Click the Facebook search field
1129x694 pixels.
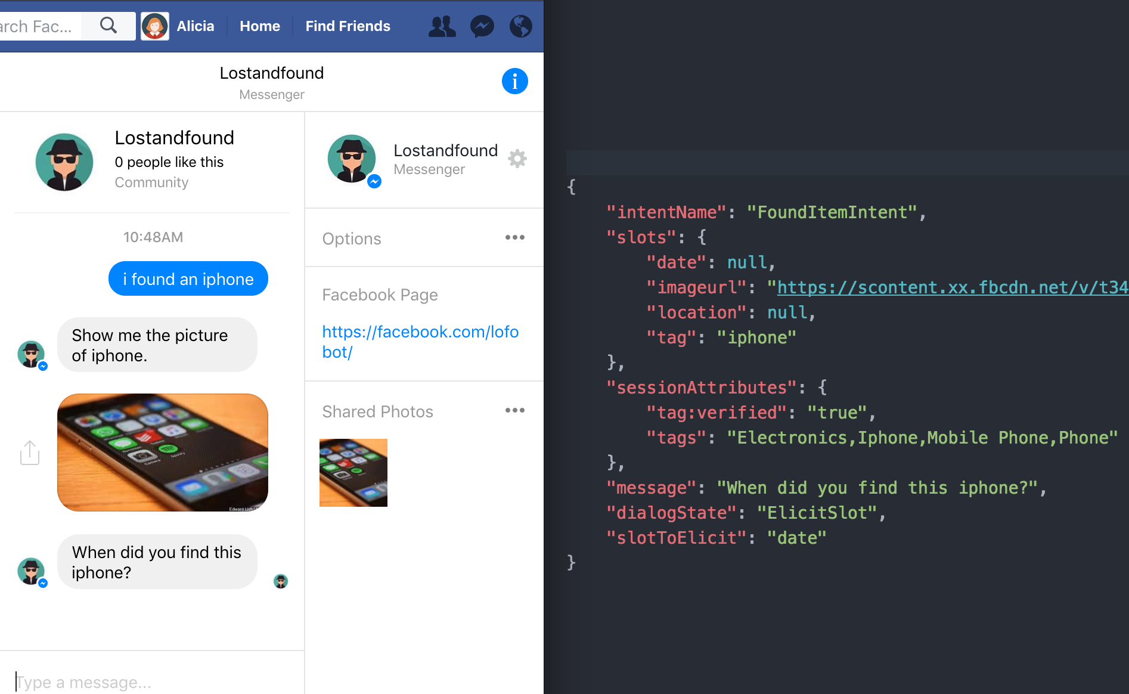41,26
